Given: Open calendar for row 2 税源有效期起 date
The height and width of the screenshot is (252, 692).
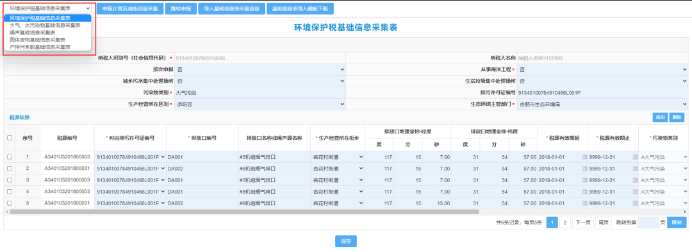Looking at the screenshot, I should click(x=585, y=169).
